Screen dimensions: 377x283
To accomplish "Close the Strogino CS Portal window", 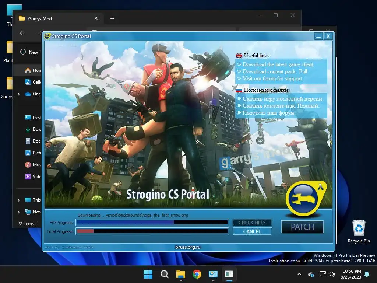I will coord(328,36).
